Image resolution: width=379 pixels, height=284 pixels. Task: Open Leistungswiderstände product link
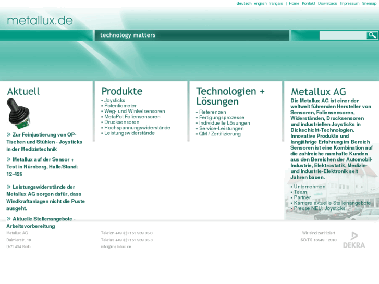130,133
